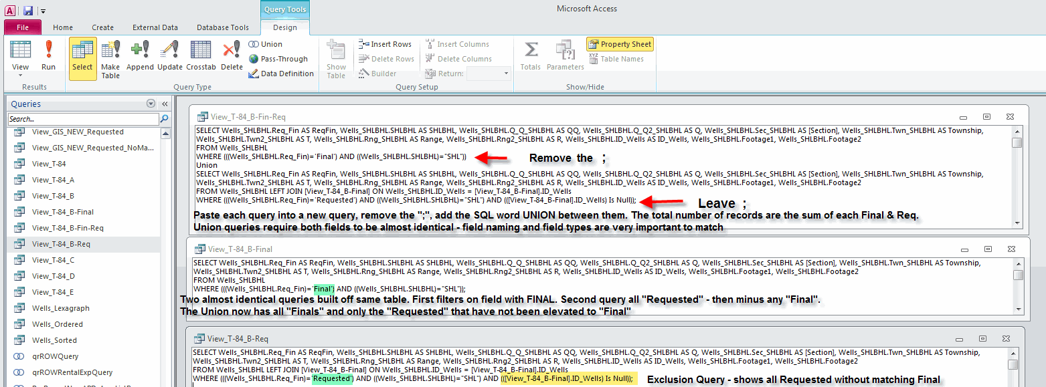Click the Run query icon
This screenshot has height=387, width=1046.
coord(48,55)
